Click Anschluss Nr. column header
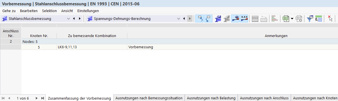Image resolution: width=338 pixels, height=101 pixels. [x=10, y=33]
